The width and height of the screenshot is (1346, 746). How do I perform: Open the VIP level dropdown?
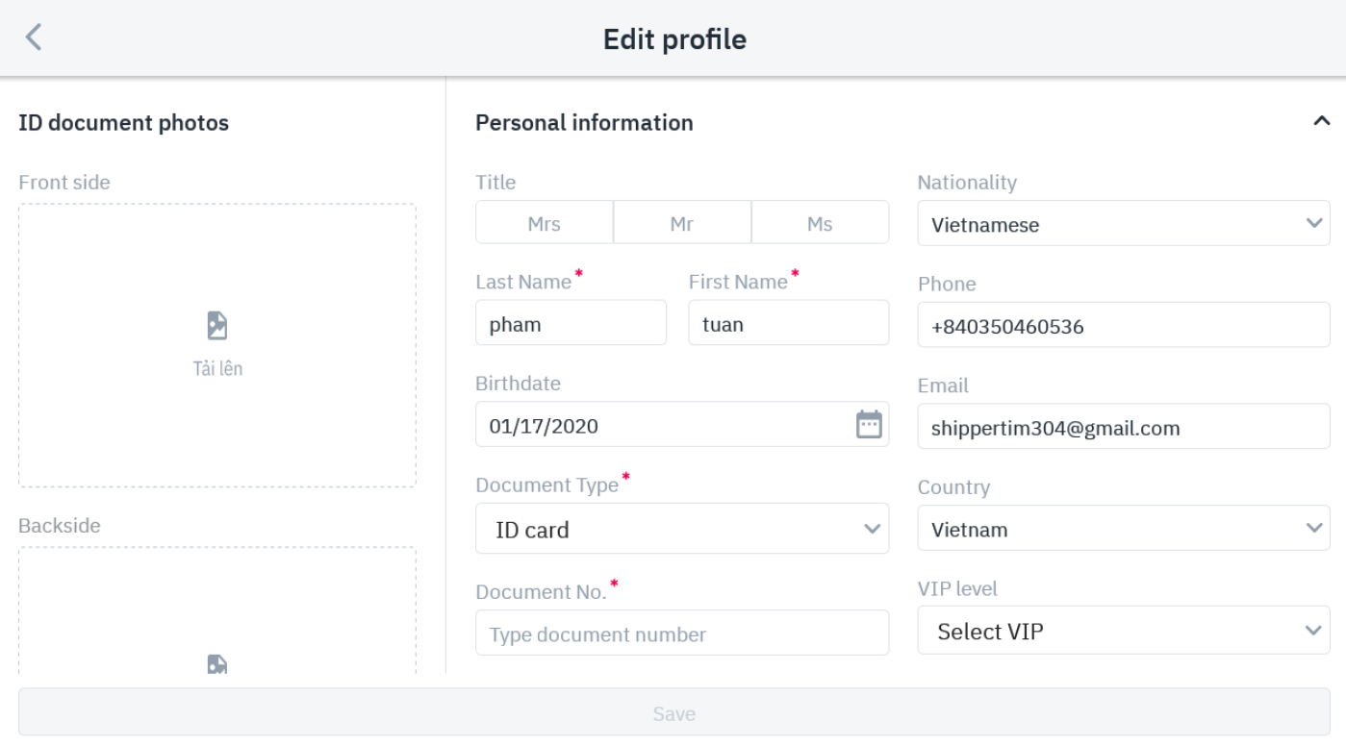pos(1123,631)
